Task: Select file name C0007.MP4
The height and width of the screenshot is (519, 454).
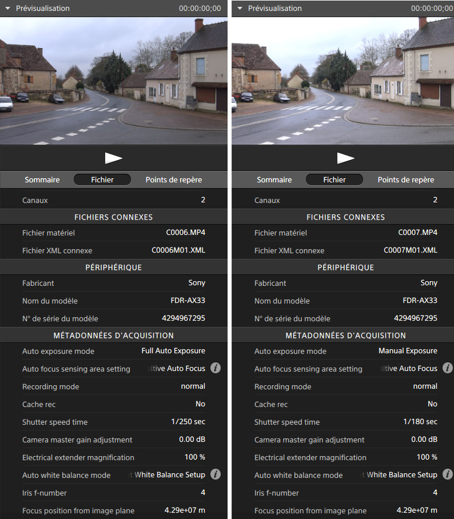Action: (417, 233)
